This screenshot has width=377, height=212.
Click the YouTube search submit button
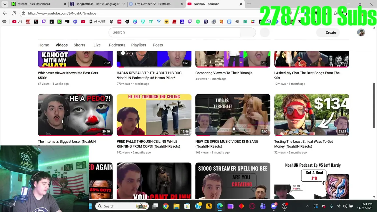pos(248,32)
